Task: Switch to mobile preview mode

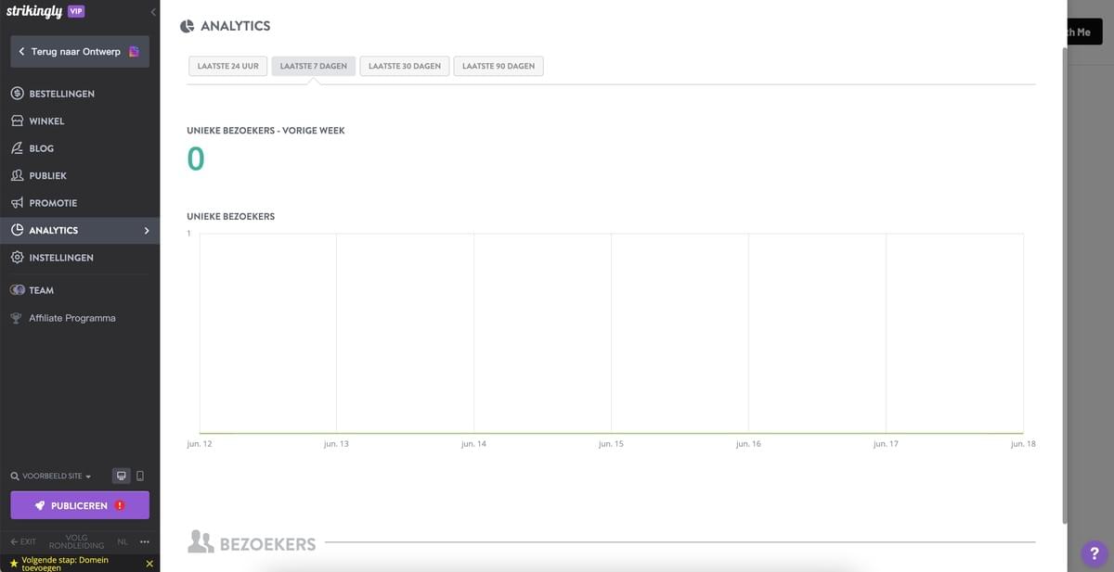Action: point(140,476)
